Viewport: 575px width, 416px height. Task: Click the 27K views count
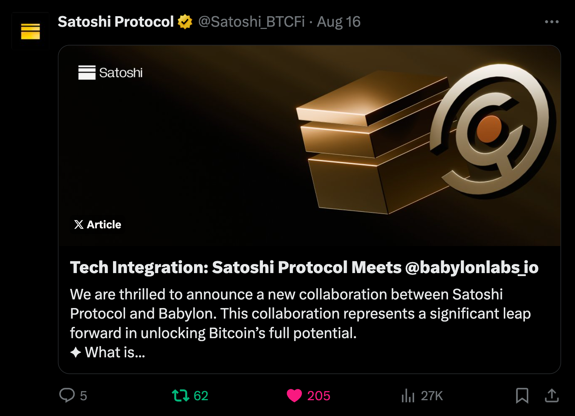click(432, 396)
